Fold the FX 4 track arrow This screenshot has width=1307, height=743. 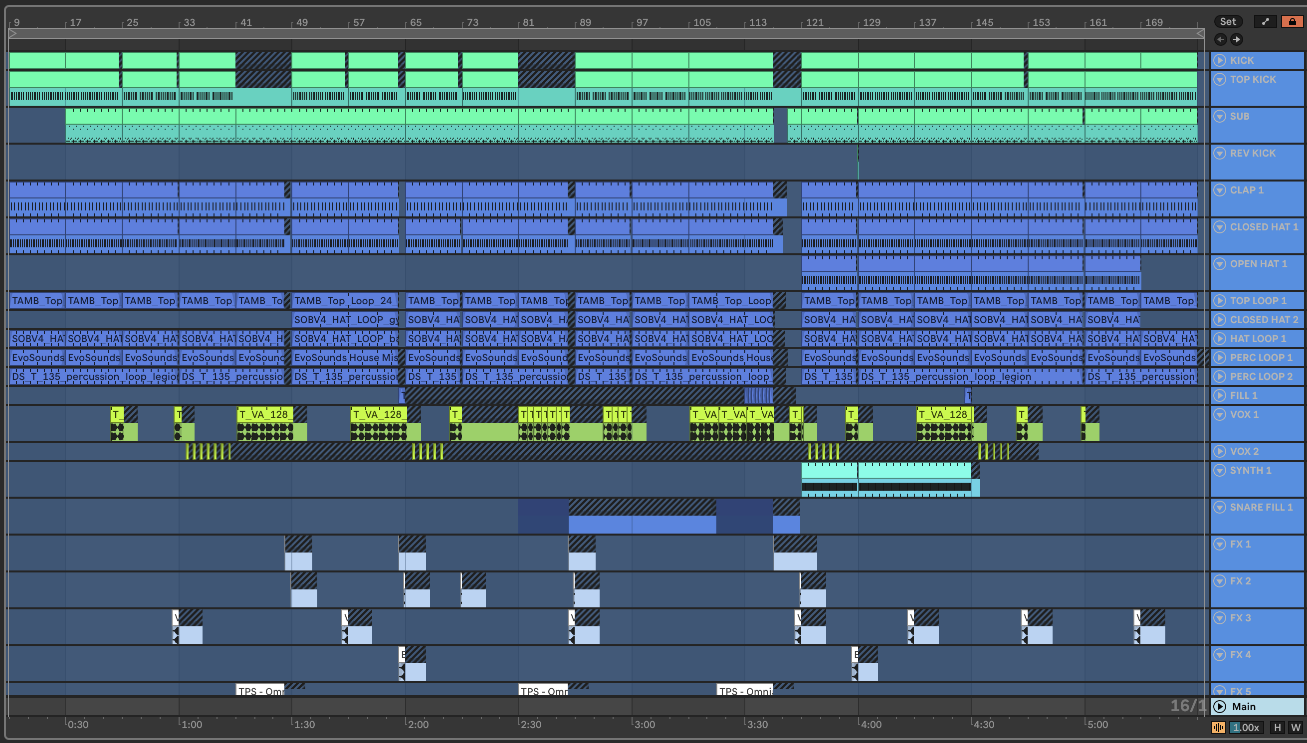tap(1220, 655)
